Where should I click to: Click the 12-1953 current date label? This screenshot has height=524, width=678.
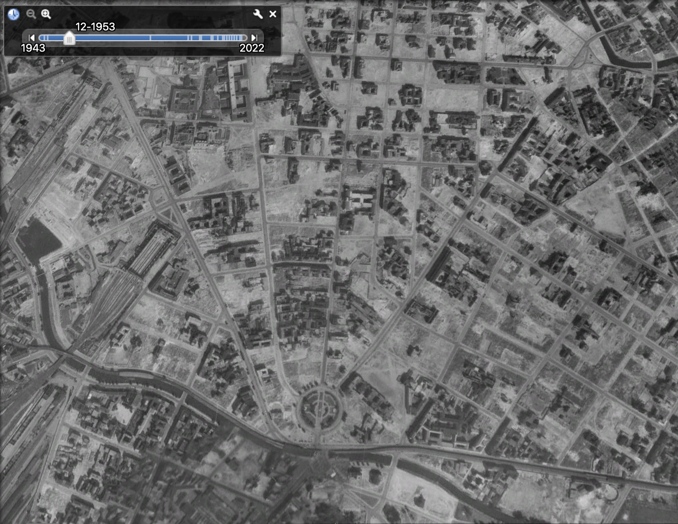(95, 27)
